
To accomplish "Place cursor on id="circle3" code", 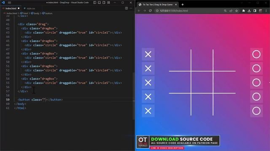I will point(99,58).
